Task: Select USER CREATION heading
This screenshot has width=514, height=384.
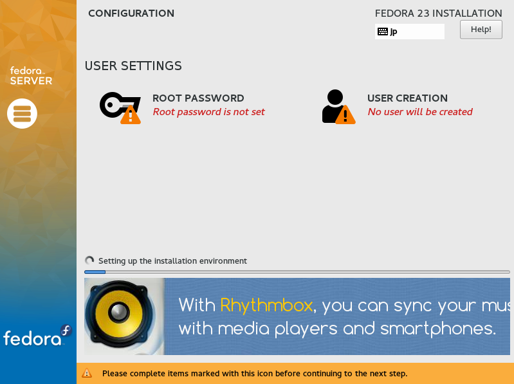Action: pos(407,98)
